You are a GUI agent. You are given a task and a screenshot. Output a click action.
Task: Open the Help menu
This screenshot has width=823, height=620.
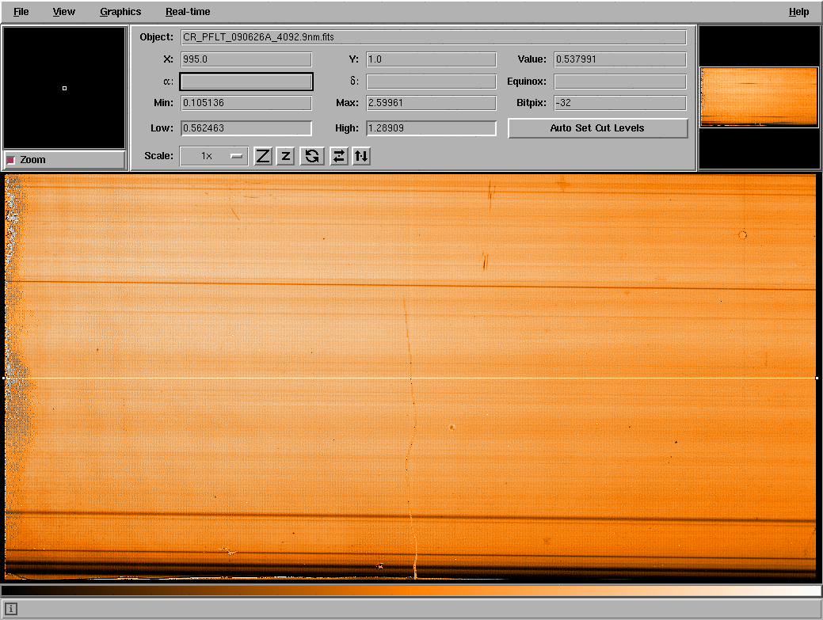798,12
